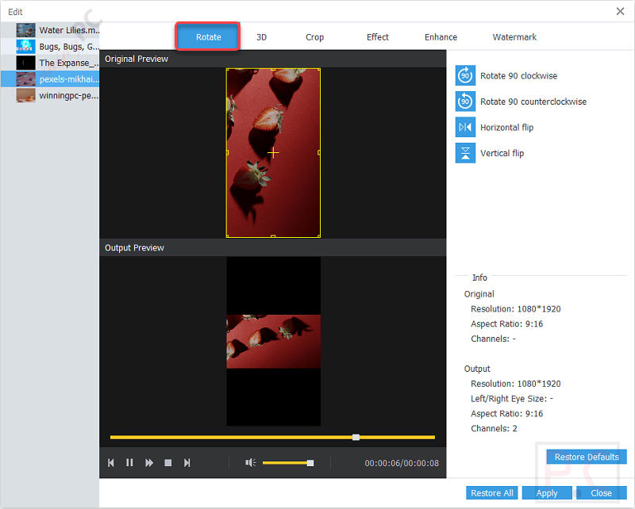
Task: Click the Close button at bottom
Action: (601, 493)
